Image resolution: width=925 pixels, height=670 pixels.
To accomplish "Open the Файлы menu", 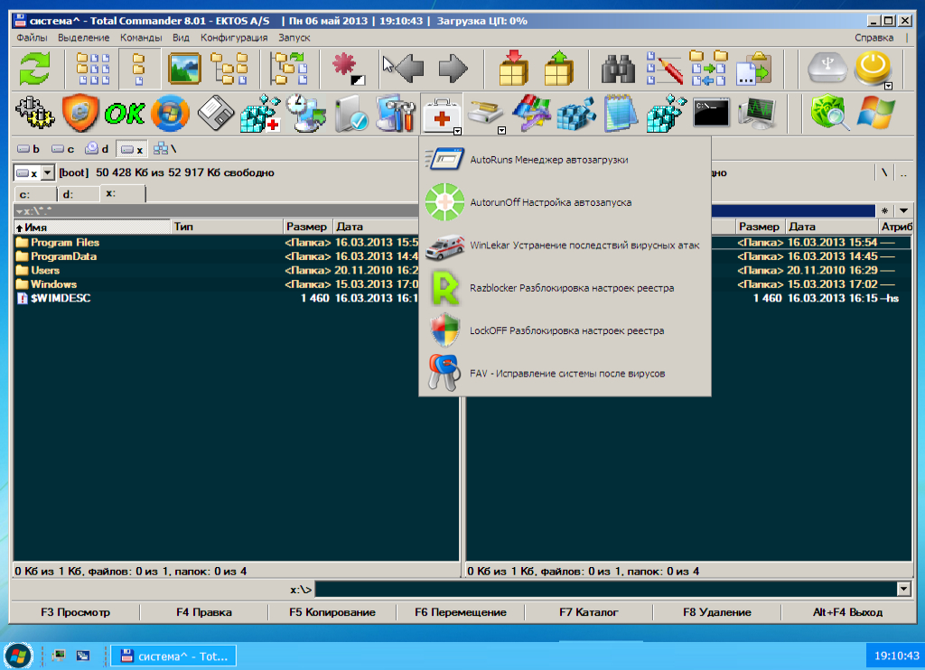I will pos(32,38).
